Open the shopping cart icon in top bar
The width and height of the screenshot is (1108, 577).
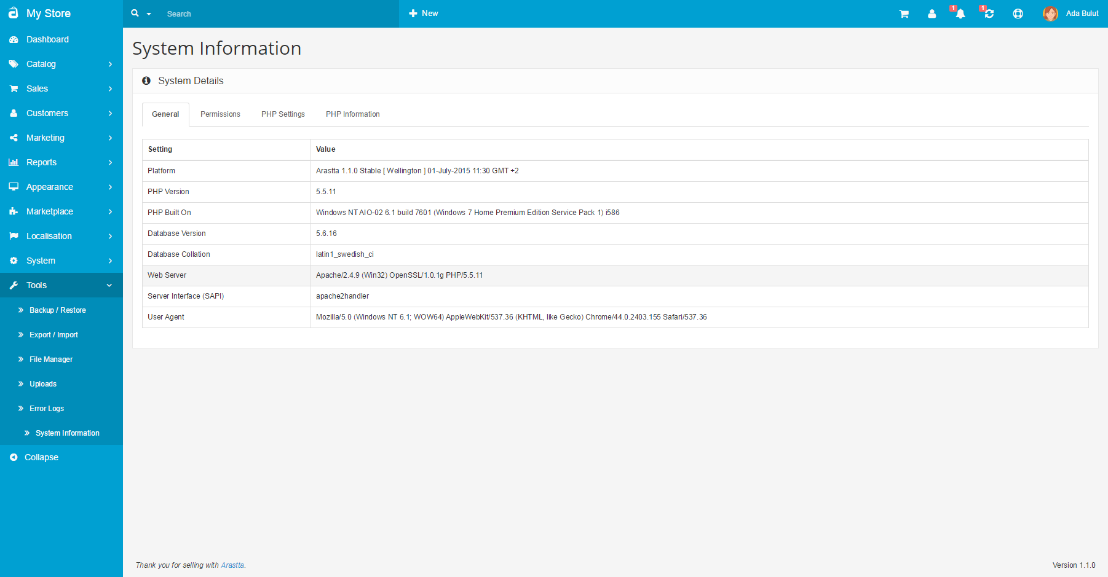tap(904, 14)
